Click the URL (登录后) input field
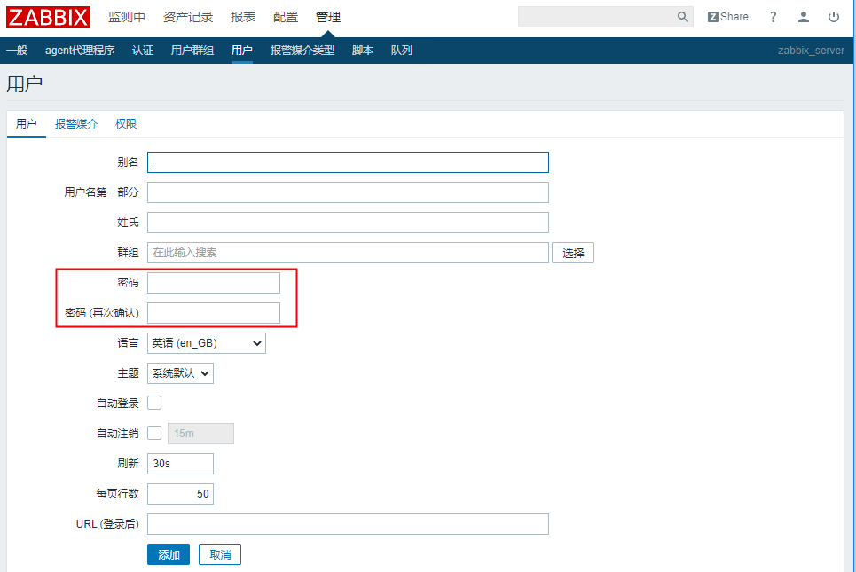This screenshot has width=856, height=572. point(348,524)
